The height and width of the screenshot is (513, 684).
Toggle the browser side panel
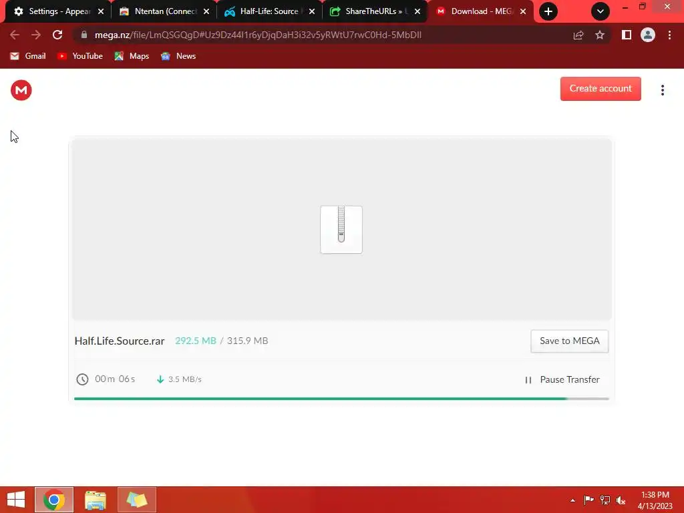click(x=627, y=35)
